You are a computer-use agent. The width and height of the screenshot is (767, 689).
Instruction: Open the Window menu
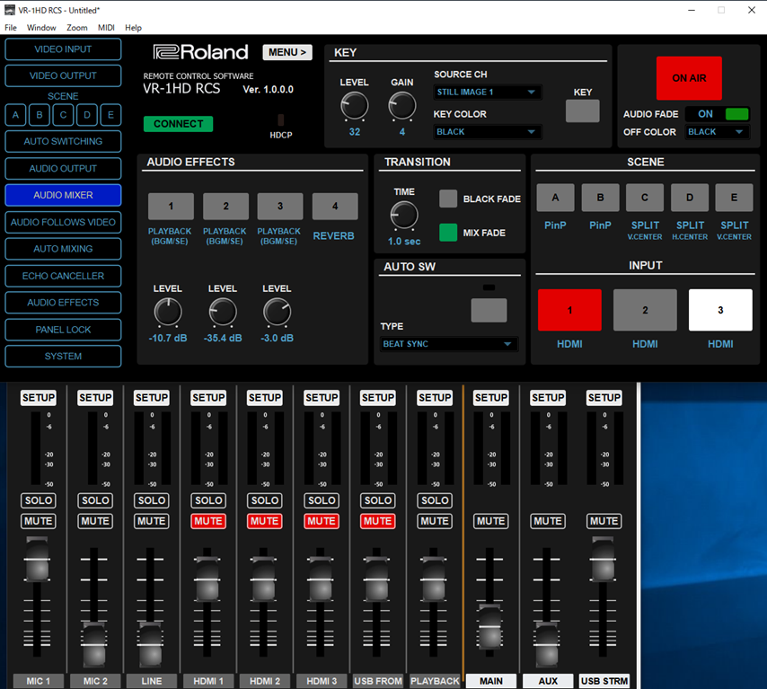click(x=41, y=28)
